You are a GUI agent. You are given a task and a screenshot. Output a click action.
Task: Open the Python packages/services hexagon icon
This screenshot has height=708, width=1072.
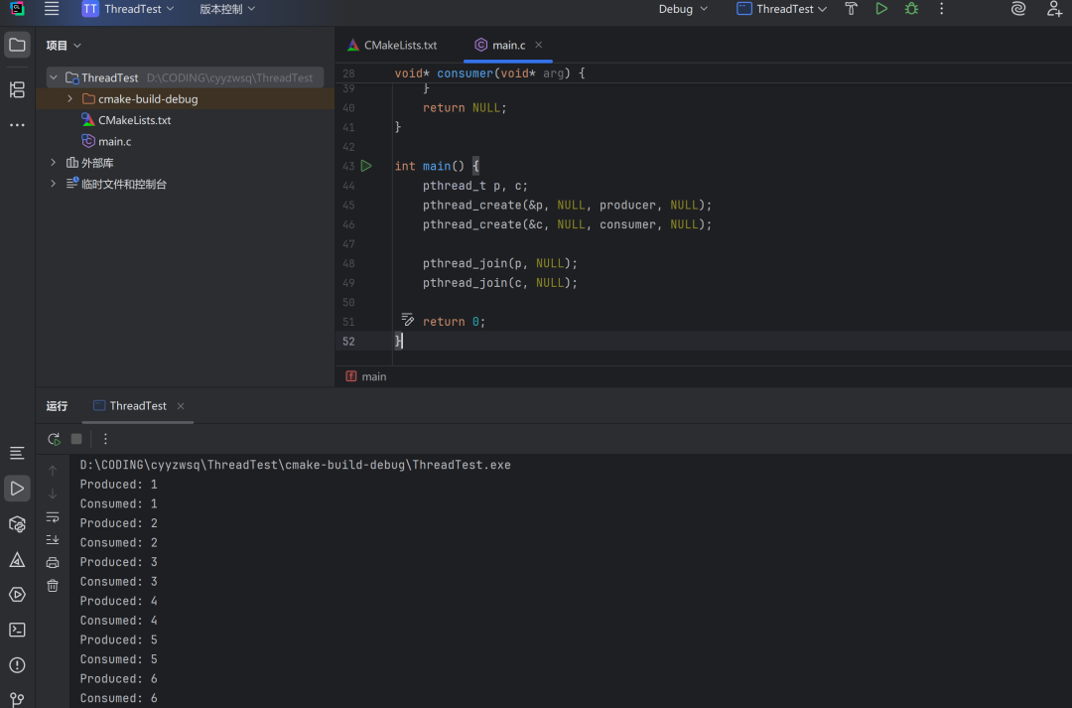[17, 524]
